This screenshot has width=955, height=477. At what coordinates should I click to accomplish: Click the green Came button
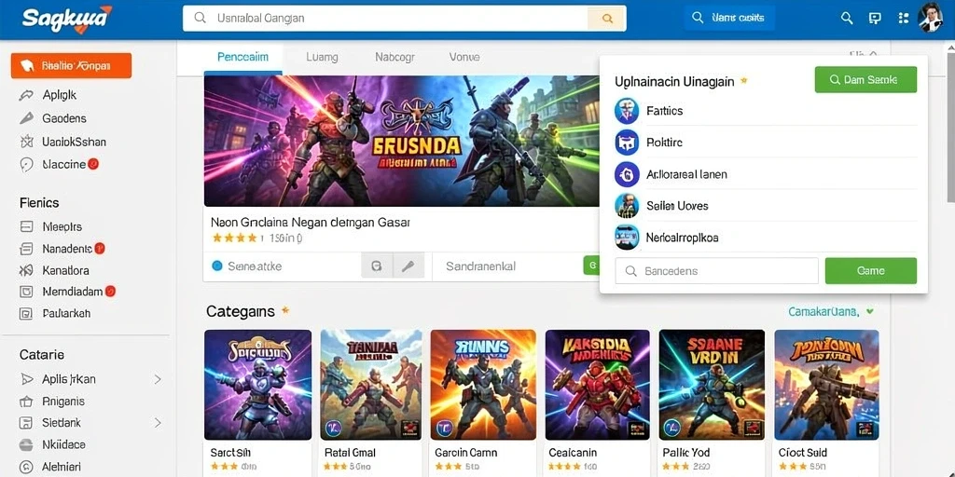point(870,271)
